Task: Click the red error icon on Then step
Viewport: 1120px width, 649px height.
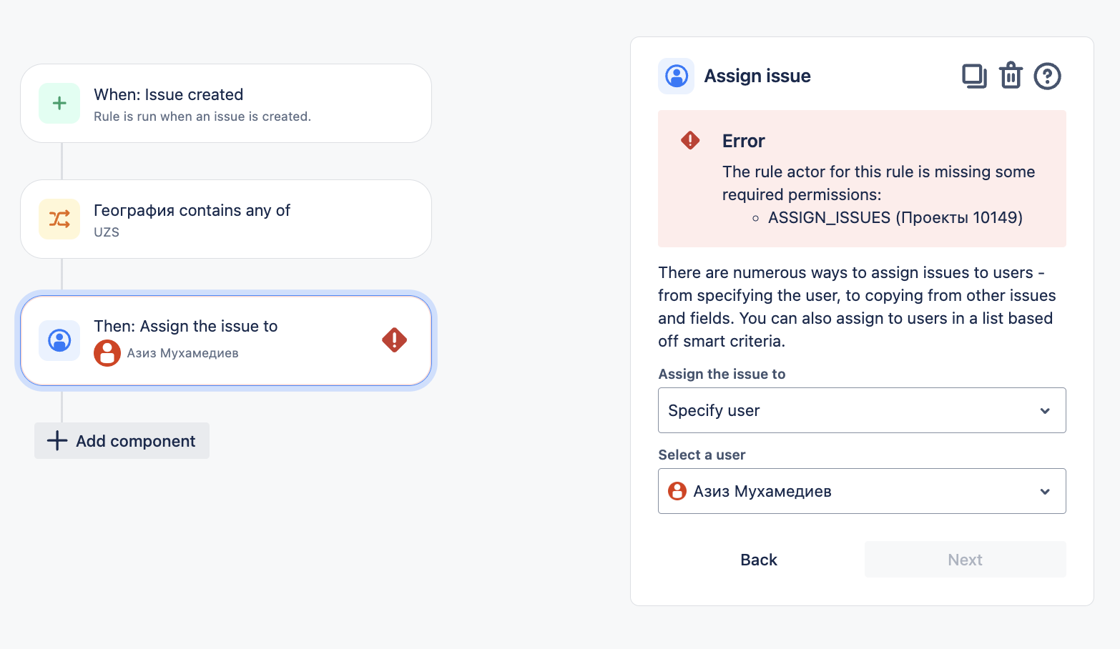Action: [x=394, y=340]
